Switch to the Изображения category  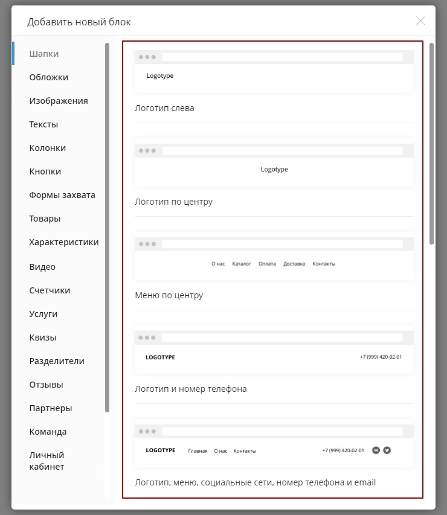pos(59,101)
